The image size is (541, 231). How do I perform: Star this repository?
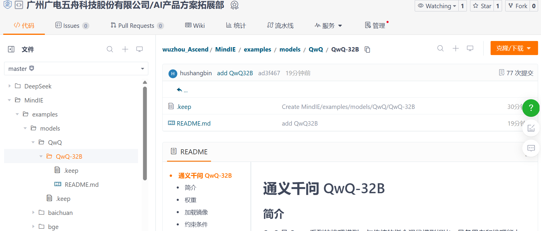tap(482, 6)
